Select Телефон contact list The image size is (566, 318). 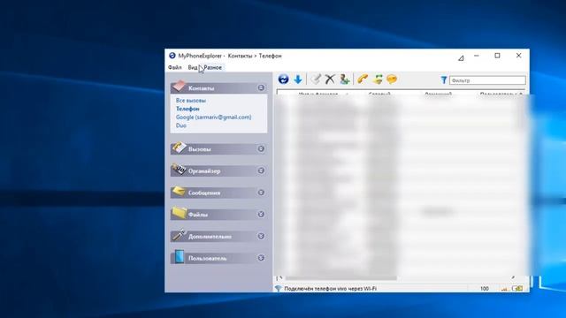[x=187, y=109]
